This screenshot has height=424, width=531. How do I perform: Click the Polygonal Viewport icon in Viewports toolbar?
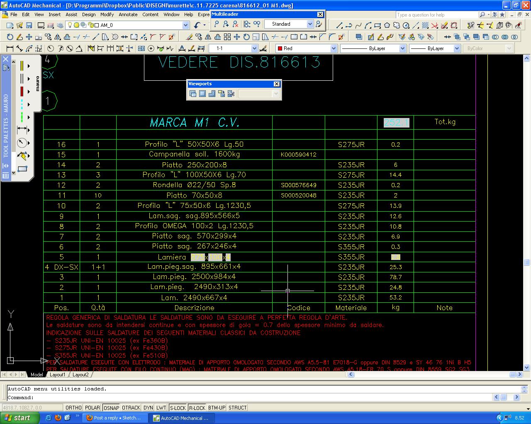(212, 94)
